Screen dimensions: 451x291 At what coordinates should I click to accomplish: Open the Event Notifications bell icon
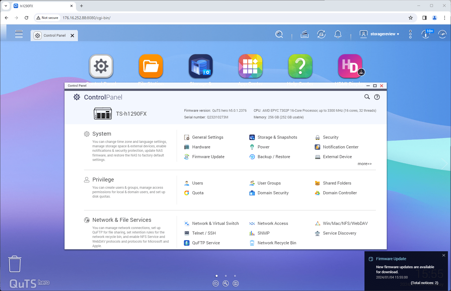pyautogui.click(x=338, y=34)
